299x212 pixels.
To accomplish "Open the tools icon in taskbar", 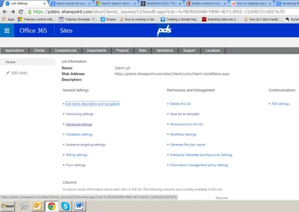I will point(24,206).
